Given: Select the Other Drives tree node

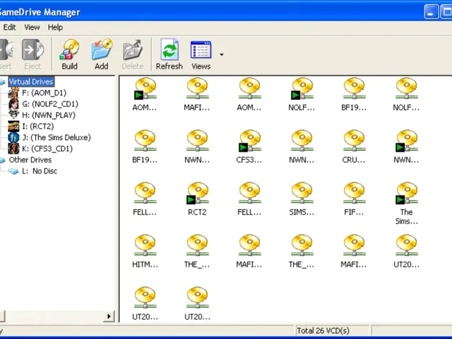Looking at the screenshot, I should point(31,160).
